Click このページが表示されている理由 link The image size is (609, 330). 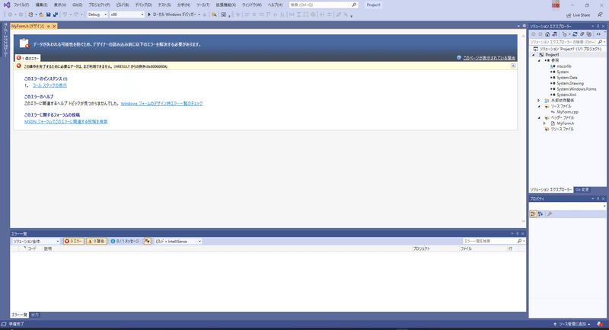pos(489,58)
